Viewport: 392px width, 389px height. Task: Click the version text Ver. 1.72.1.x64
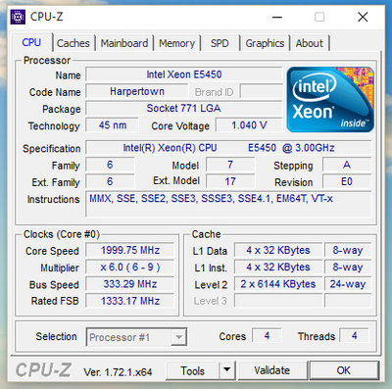[118, 372]
